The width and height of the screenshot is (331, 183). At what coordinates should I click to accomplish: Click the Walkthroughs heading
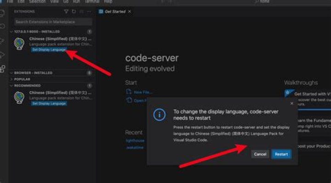(301, 83)
